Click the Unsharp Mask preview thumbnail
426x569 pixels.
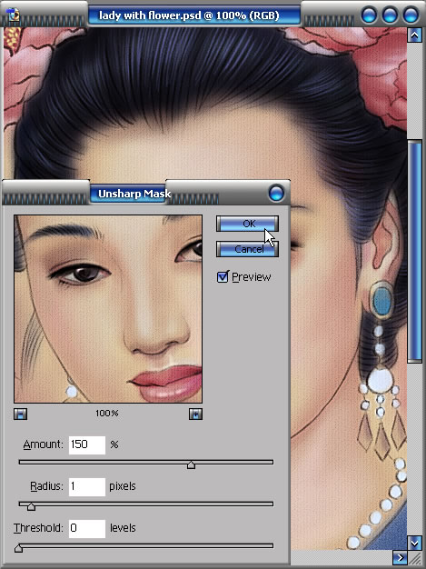click(108, 309)
